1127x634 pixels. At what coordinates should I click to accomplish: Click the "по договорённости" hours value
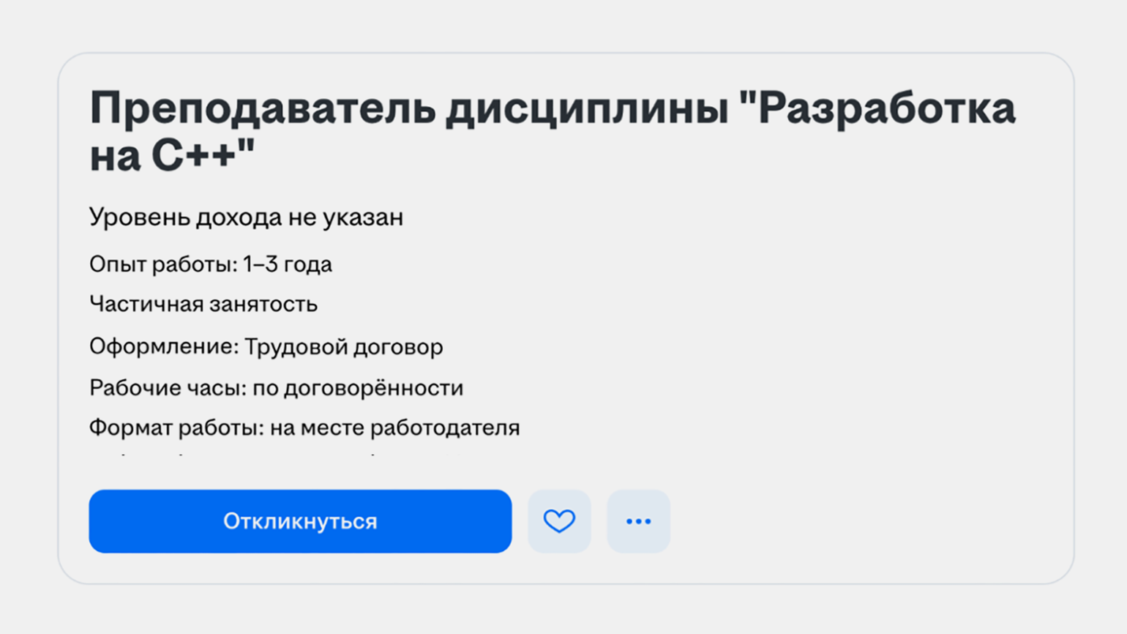[x=358, y=387]
